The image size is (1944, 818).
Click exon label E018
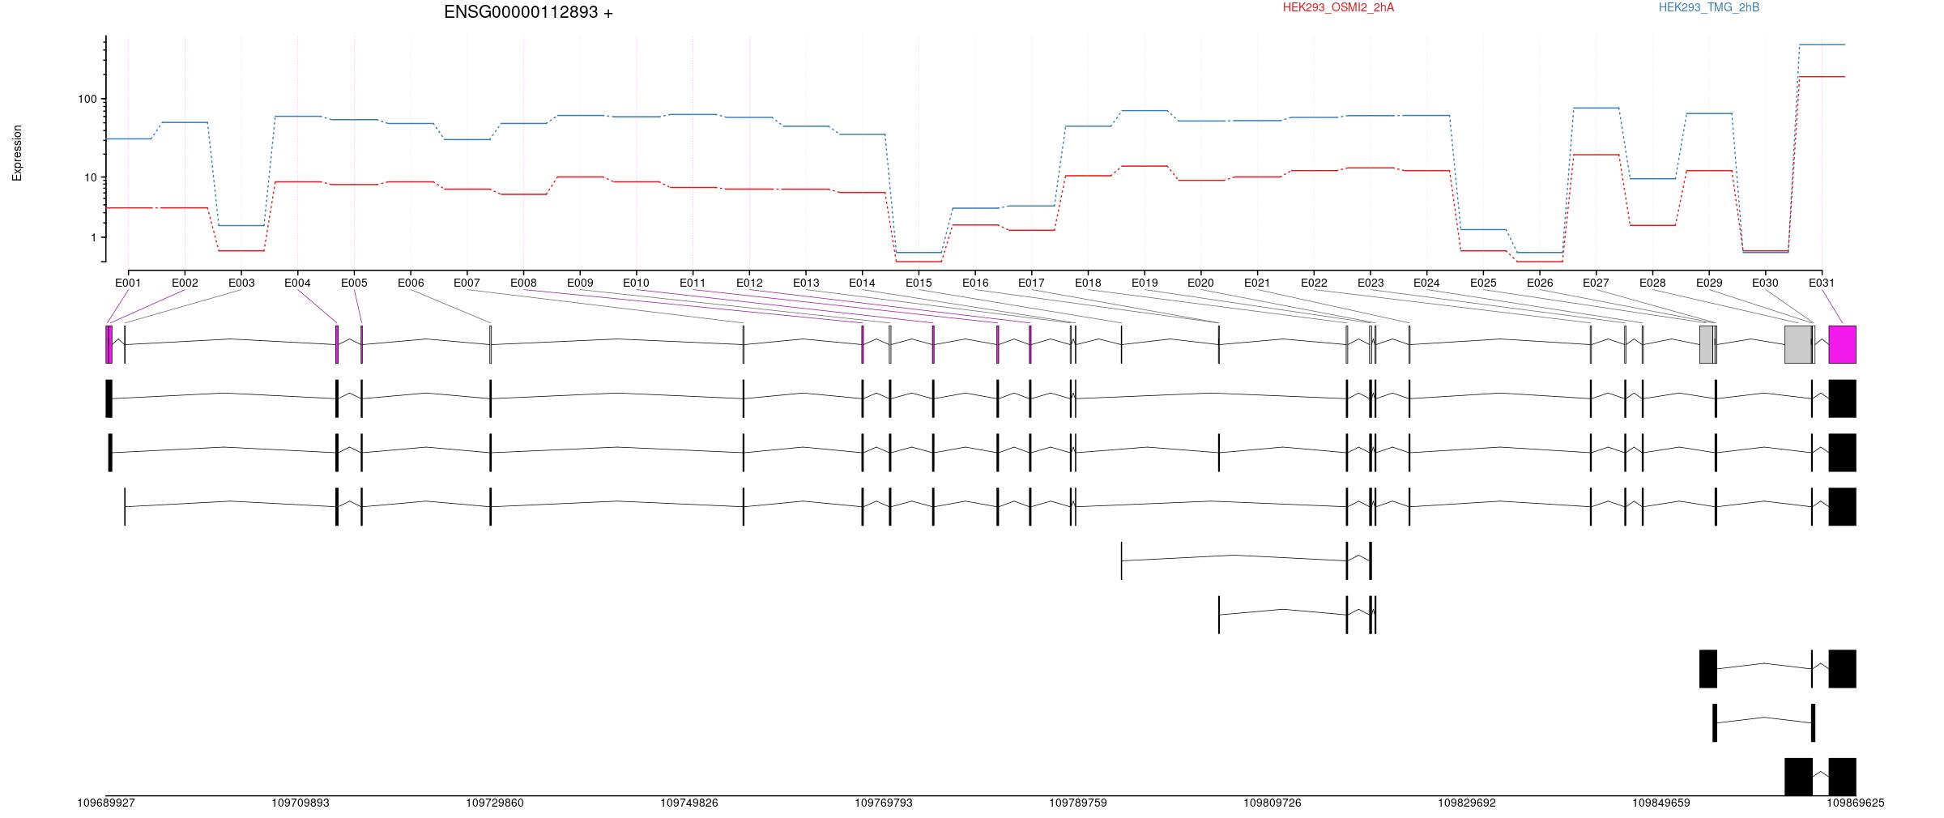coord(1088,283)
